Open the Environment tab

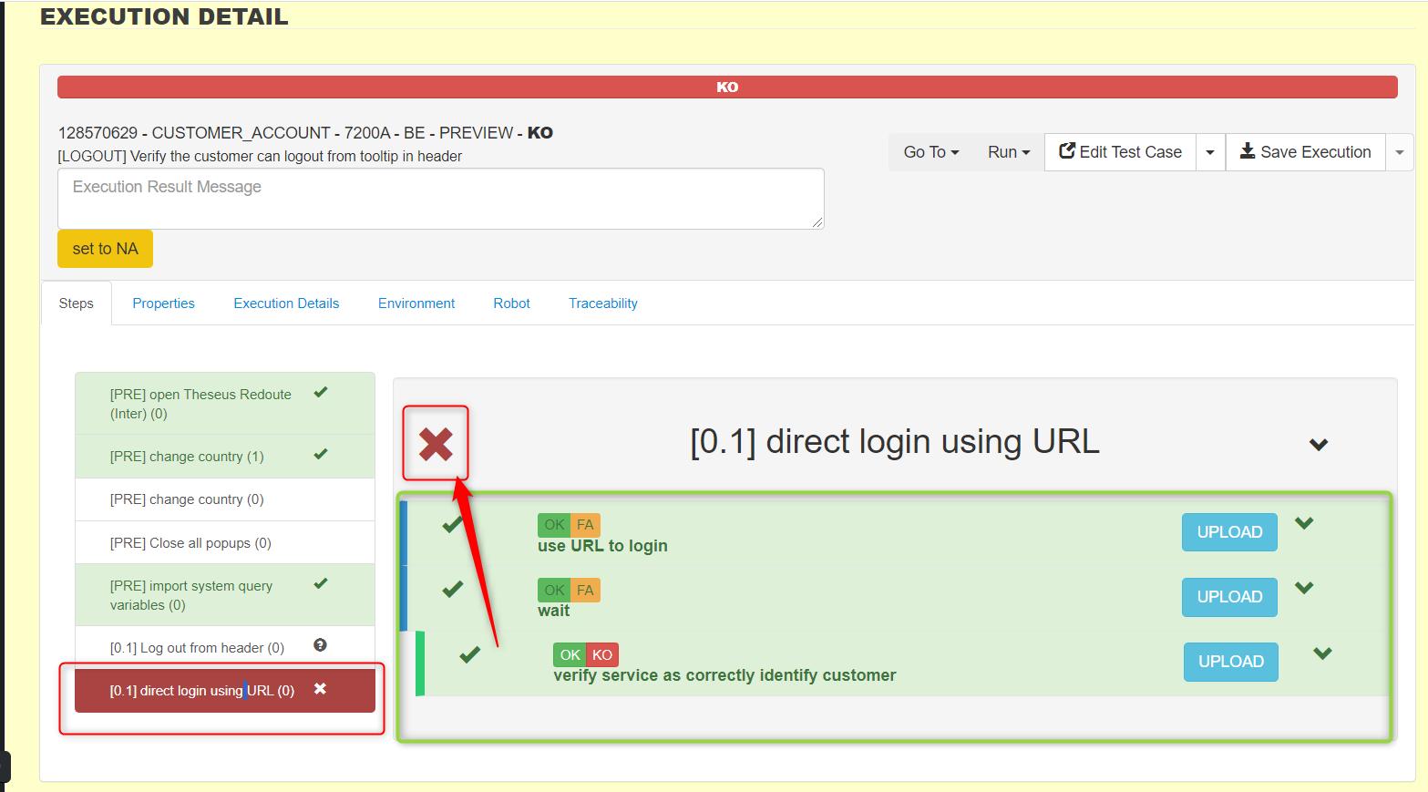coord(416,303)
